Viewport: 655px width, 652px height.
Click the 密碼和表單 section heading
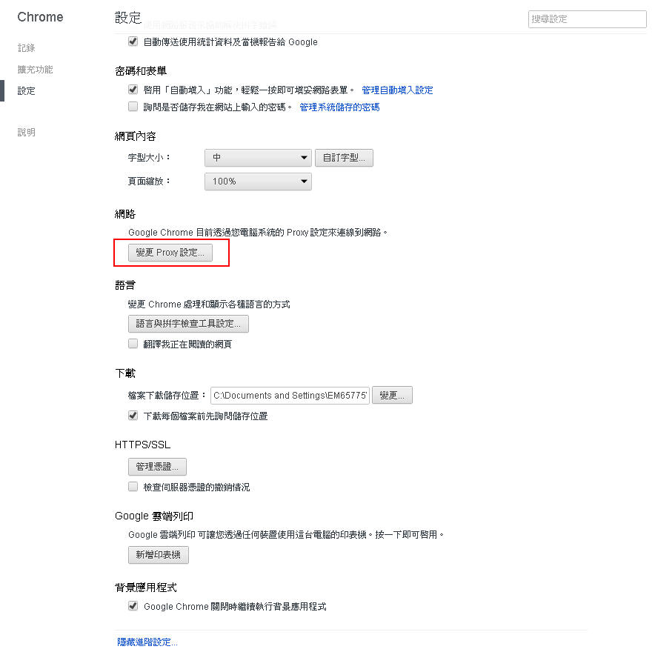pyautogui.click(x=141, y=71)
